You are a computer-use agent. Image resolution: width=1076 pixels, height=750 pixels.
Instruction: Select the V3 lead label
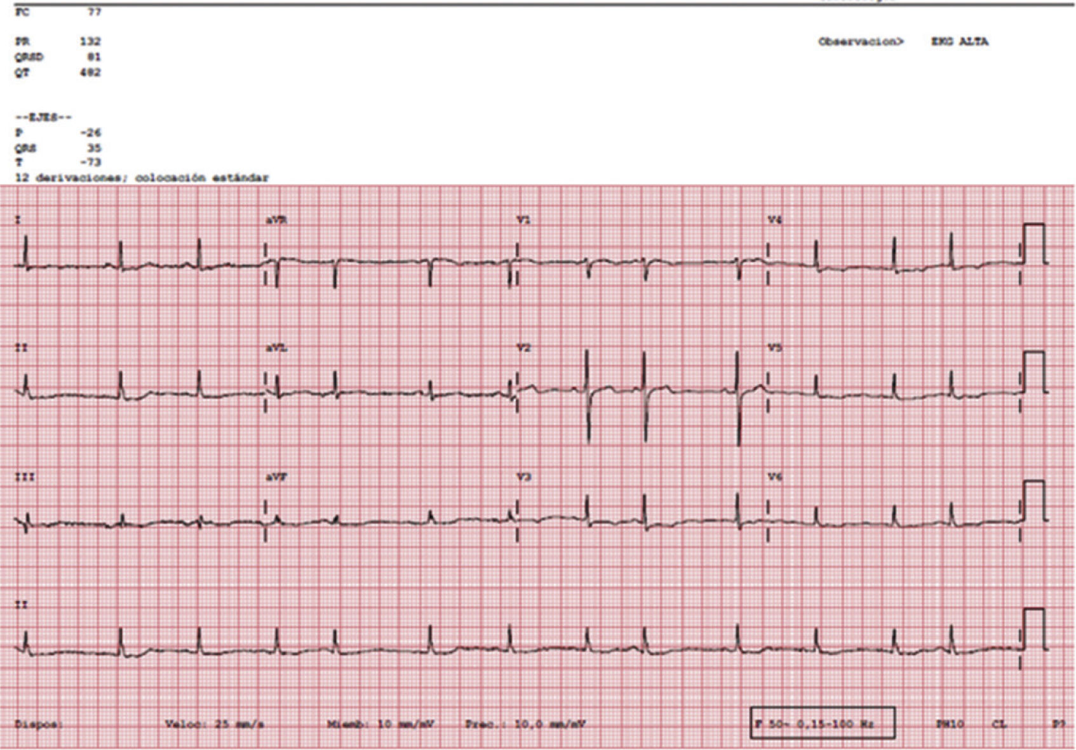click(x=523, y=477)
